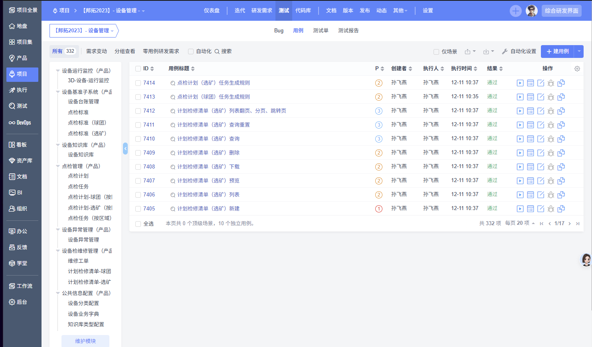Screen dimensions: 592x347
Task: Click the plus quick-create icon in header
Action: click(515, 11)
